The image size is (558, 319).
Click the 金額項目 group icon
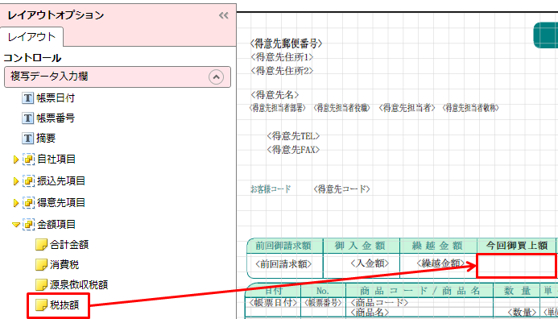pos(28,224)
